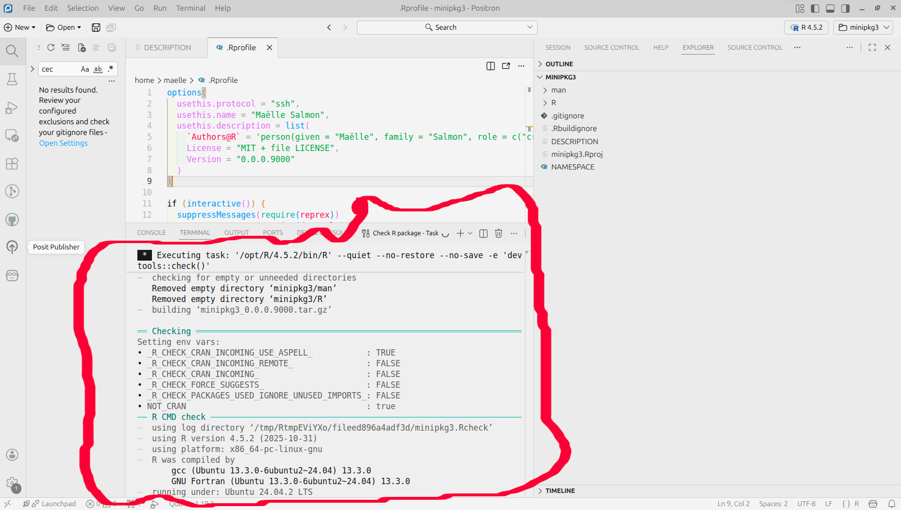Open the minipkg3 folder dropdown
Screen dimensions: 901x510
click(x=864, y=27)
